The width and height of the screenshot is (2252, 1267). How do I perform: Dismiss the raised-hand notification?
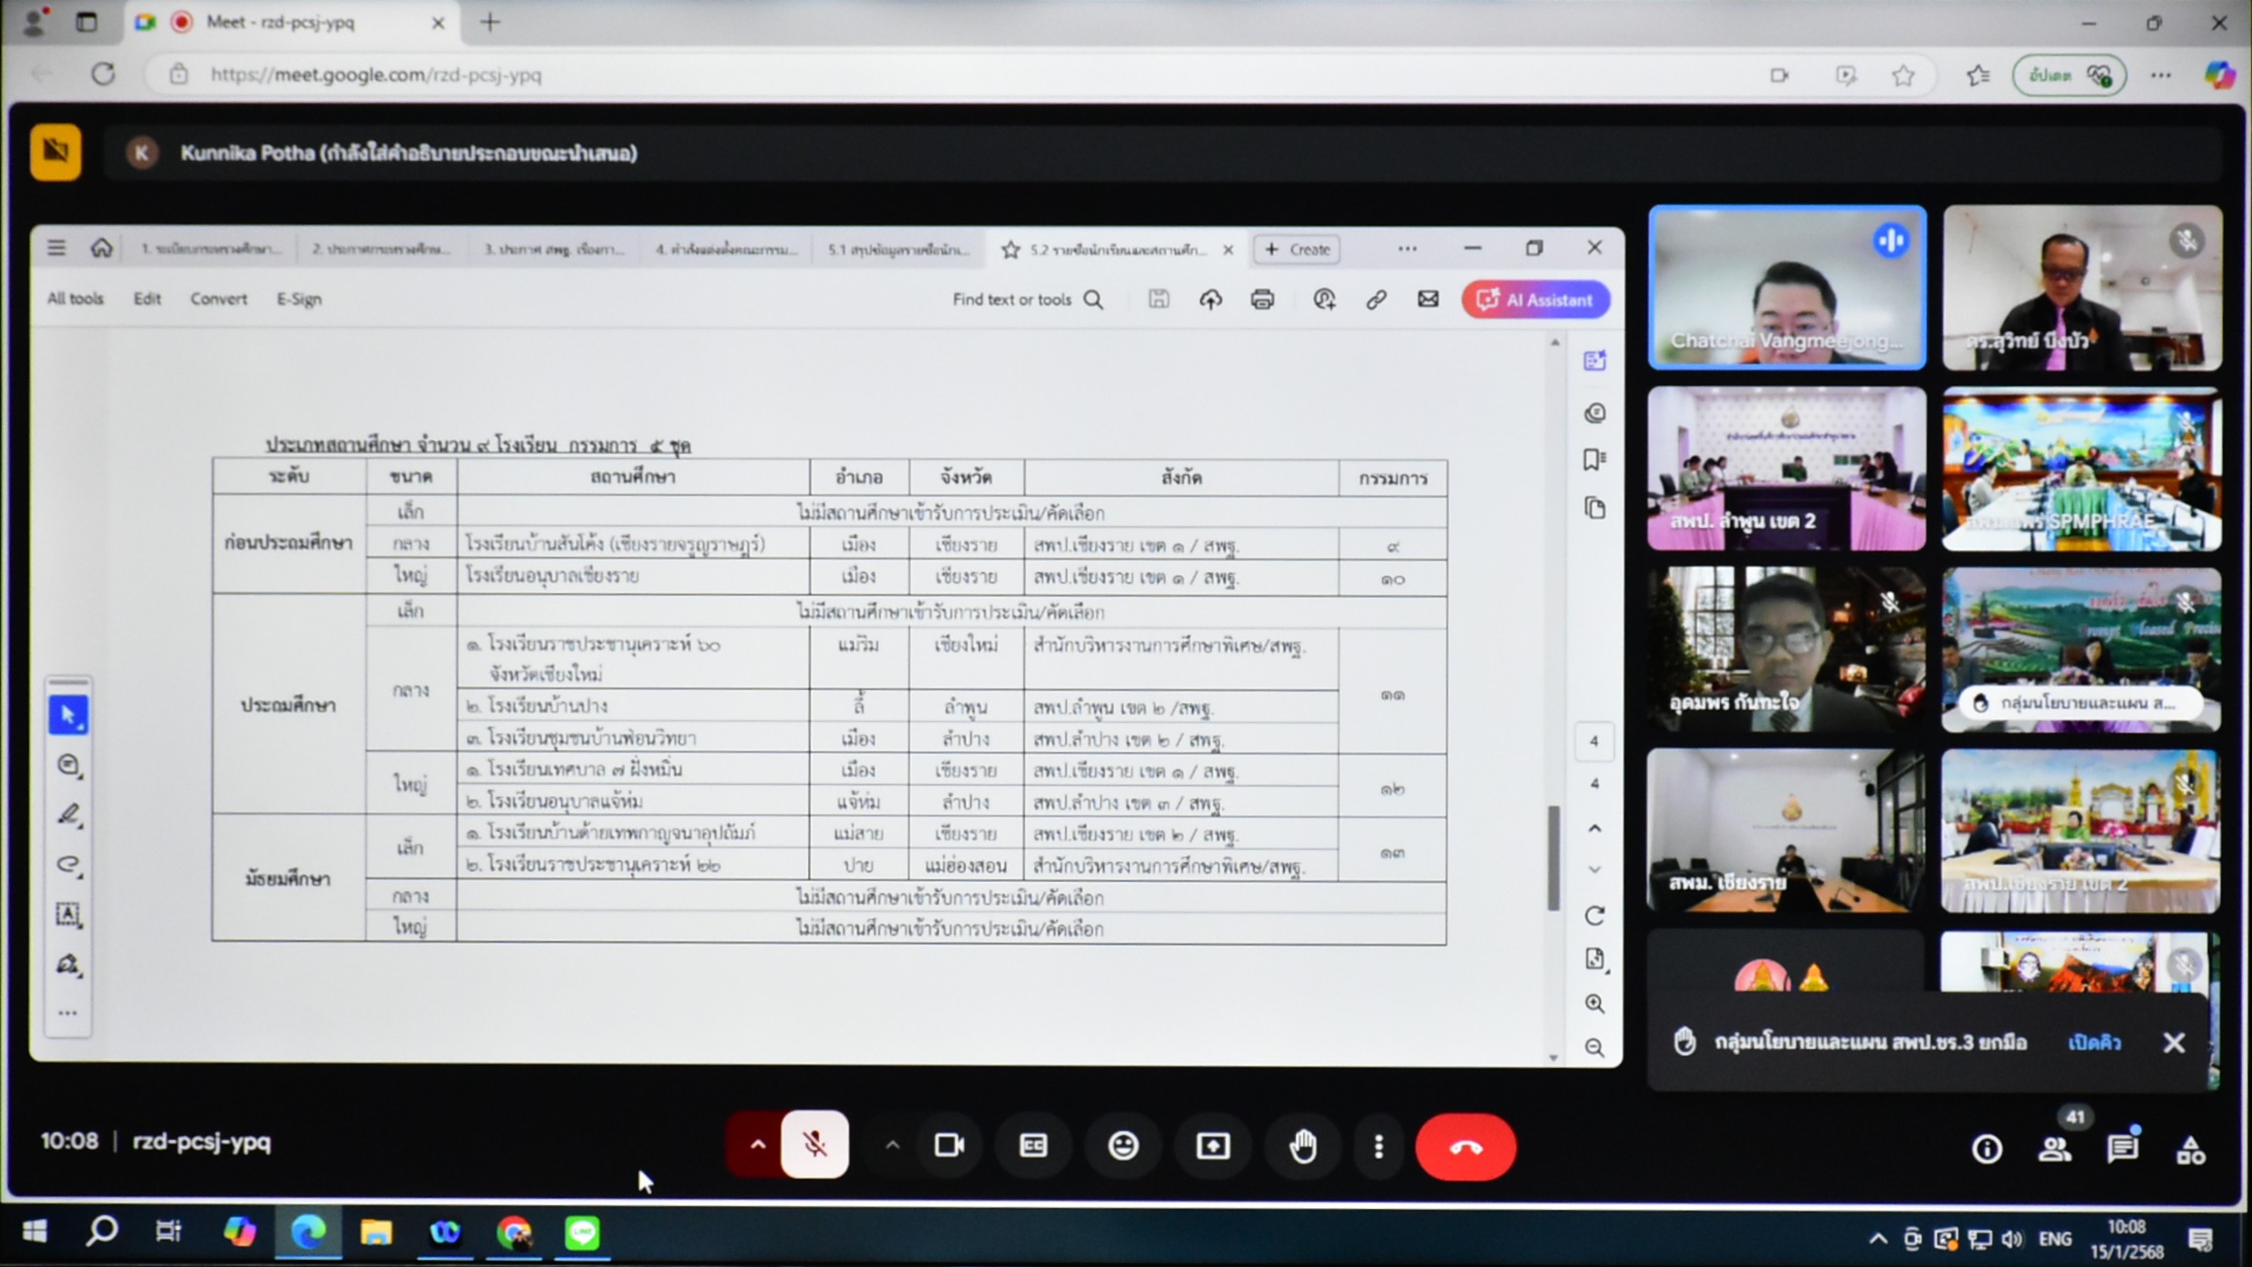click(x=2174, y=1043)
